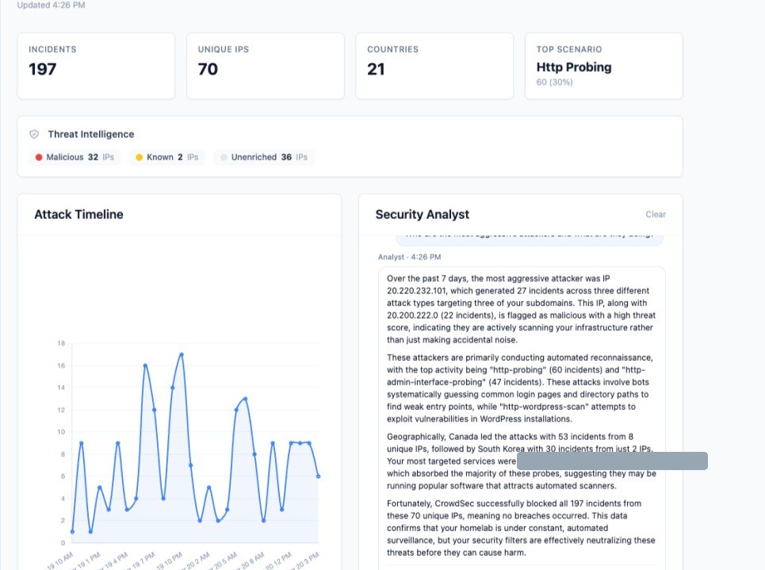Click the '20 3 PM' x-axis label
This screenshot has width=765, height=570.
coord(306,561)
